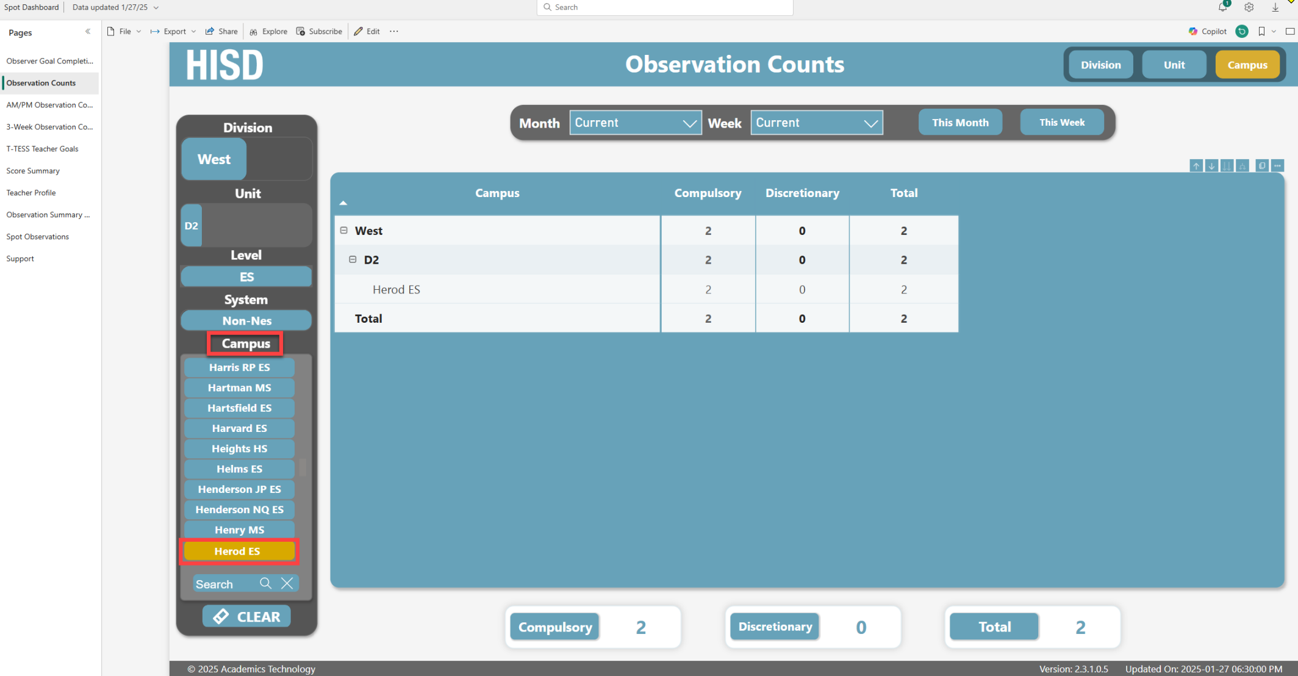Open the bookmark dropdown chevron
This screenshot has height=676, width=1298.
[x=1274, y=31]
